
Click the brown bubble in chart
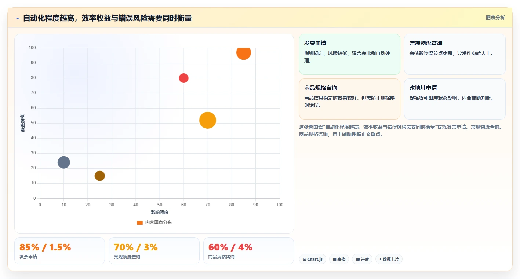tap(100, 176)
